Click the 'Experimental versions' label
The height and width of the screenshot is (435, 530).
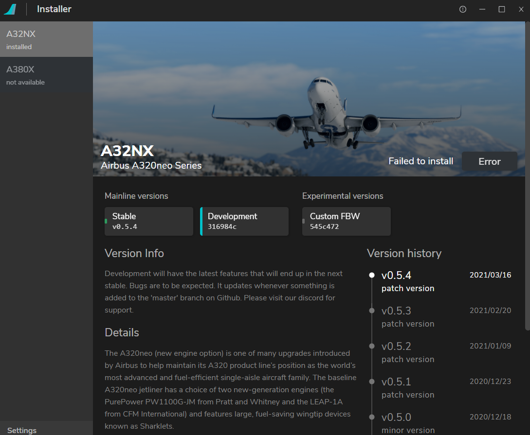click(343, 196)
